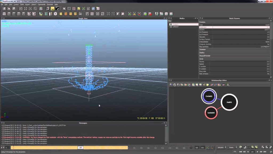Viewport: 273px width, 154px height.
Task: Click the gear-shaped emitter toolbar icon
Action: (x=55, y=14)
